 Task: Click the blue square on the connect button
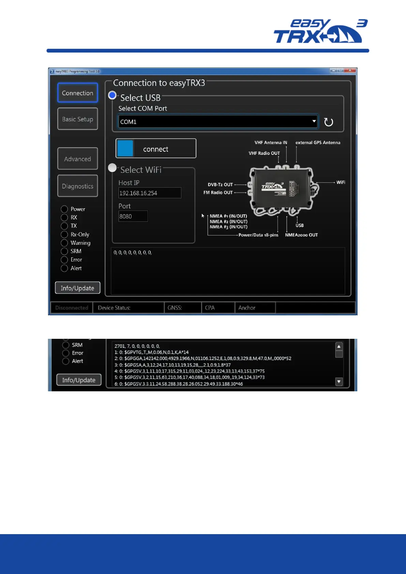(x=125, y=149)
